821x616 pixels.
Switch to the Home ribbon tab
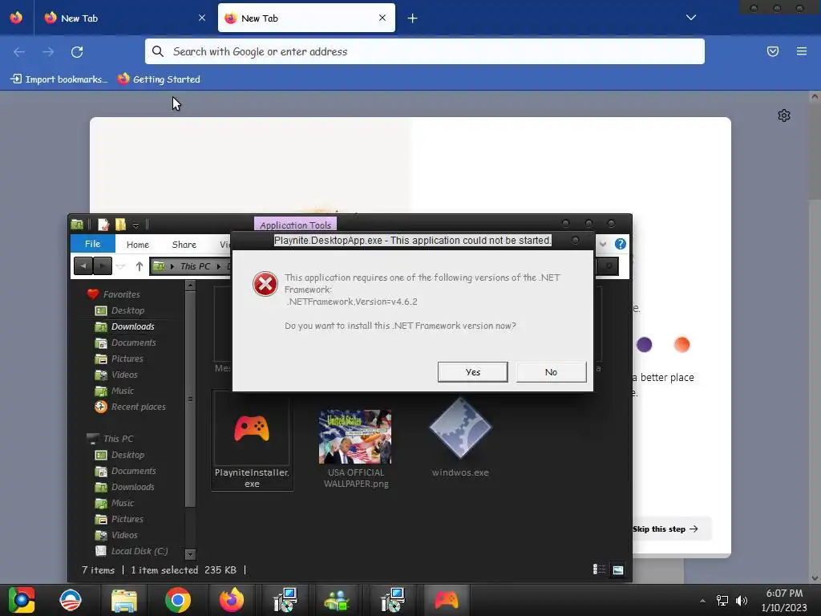coord(138,245)
